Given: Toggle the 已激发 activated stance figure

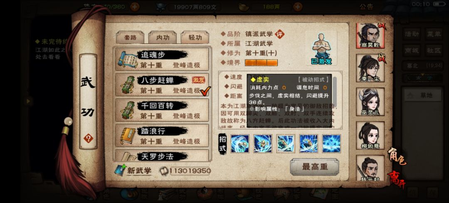Looking at the screenshot, I should pos(321,48).
